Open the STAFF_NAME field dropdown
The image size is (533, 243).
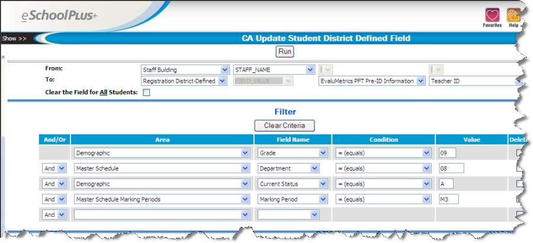(274, 69)
